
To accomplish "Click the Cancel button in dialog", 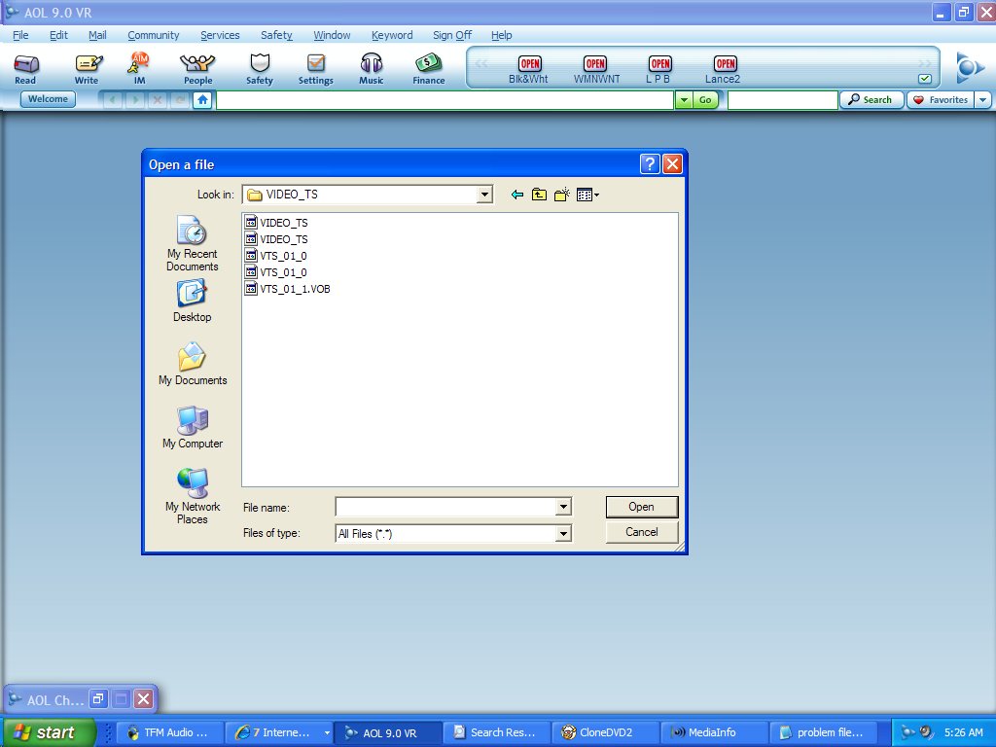I will pos(642,532).
